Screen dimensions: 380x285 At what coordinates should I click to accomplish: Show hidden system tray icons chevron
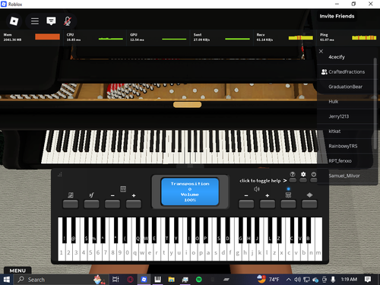[289, 280]
